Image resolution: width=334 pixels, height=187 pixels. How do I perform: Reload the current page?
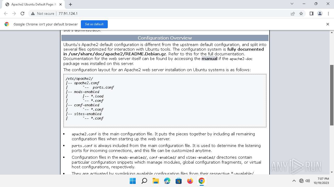pos(22,14)
